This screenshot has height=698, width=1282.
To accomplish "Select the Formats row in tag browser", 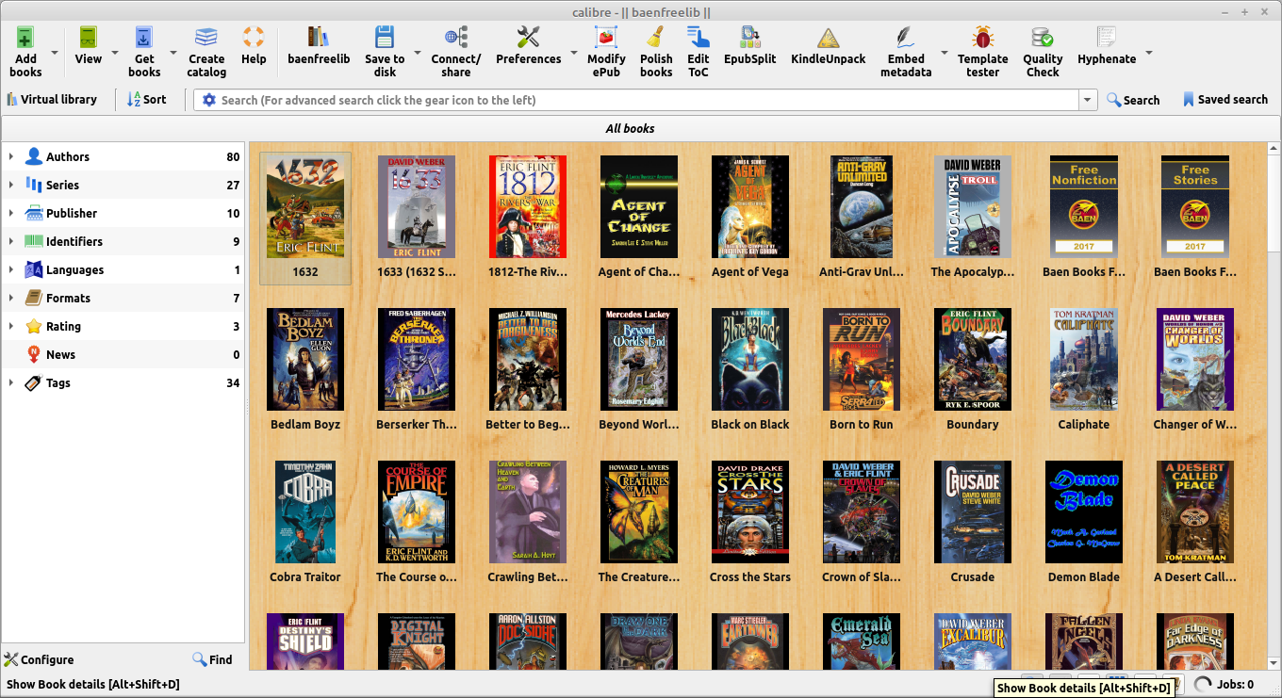I will (123, 298).
